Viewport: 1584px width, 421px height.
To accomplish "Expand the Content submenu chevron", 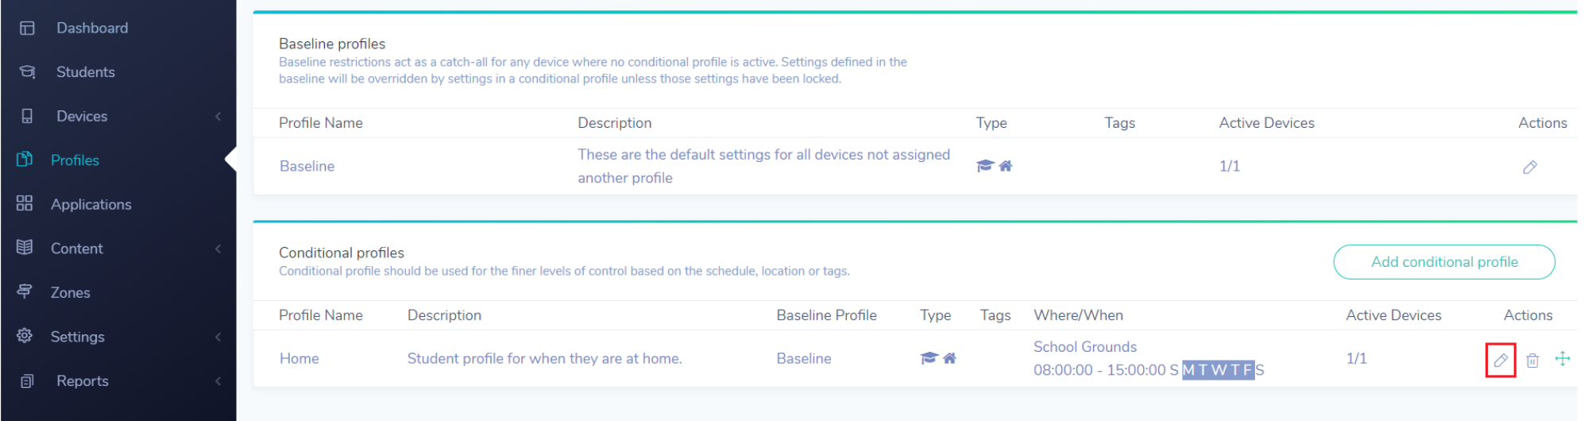I will [218, 249].
